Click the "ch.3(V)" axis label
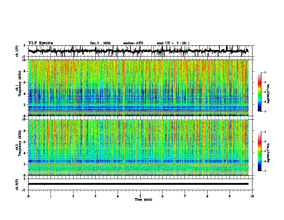Image resolution: width=284 pixels, height=220 pixels. [x=17, y=184]
